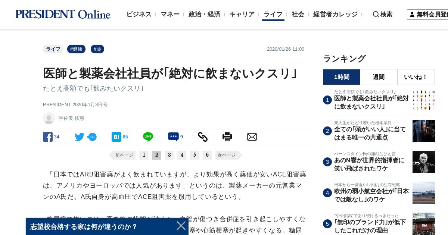448x235 pixels.
Task: Click pills thumbnail of ranking 1
Action: (424, 100)
